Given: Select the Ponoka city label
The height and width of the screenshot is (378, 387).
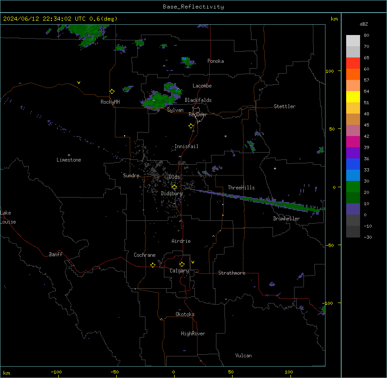Looking at the screenshot, I should coord(215,61).
